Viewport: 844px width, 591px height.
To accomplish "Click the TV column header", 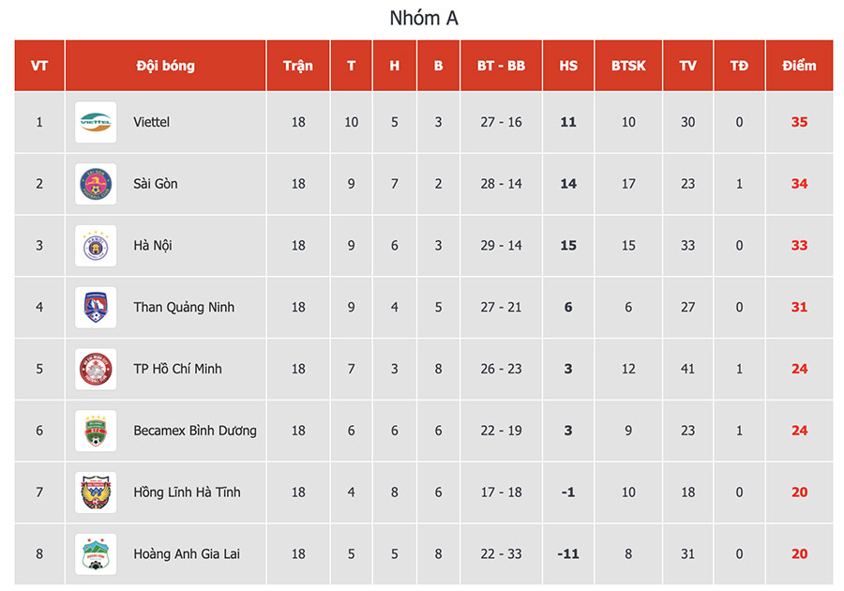I will click(688, 66).
